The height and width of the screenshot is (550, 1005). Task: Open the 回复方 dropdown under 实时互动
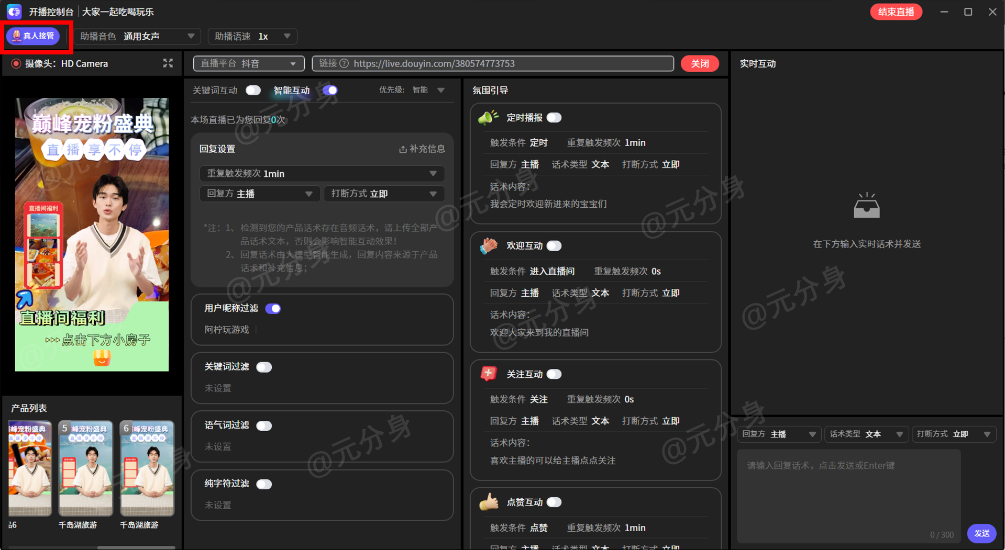pos(779,434)
